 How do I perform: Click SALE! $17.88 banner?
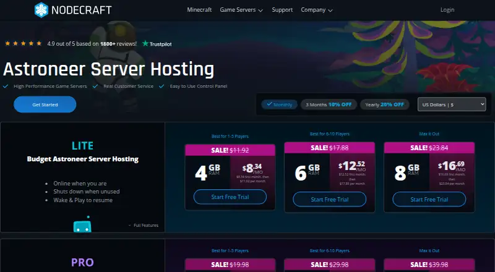pos(330,148)
